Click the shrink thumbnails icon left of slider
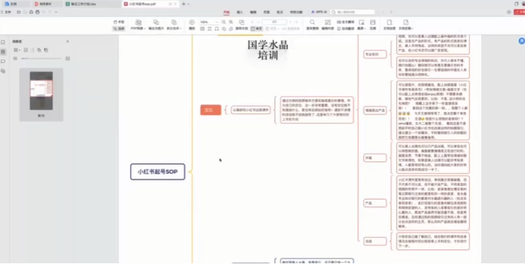The image size is (525, 277). click(x=15, y=58)
